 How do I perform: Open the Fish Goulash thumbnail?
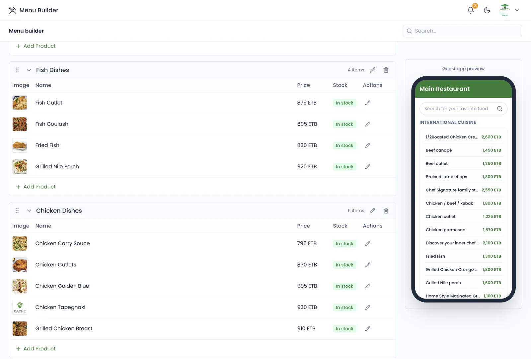click(20, 124)
